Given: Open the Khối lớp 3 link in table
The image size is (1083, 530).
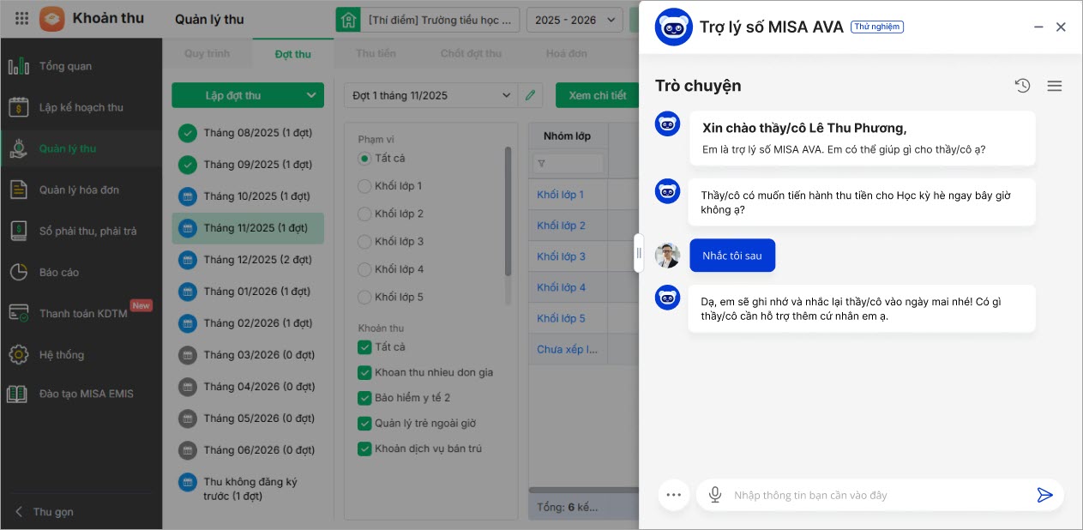Looking at the screenshot, I should [561, 256].
